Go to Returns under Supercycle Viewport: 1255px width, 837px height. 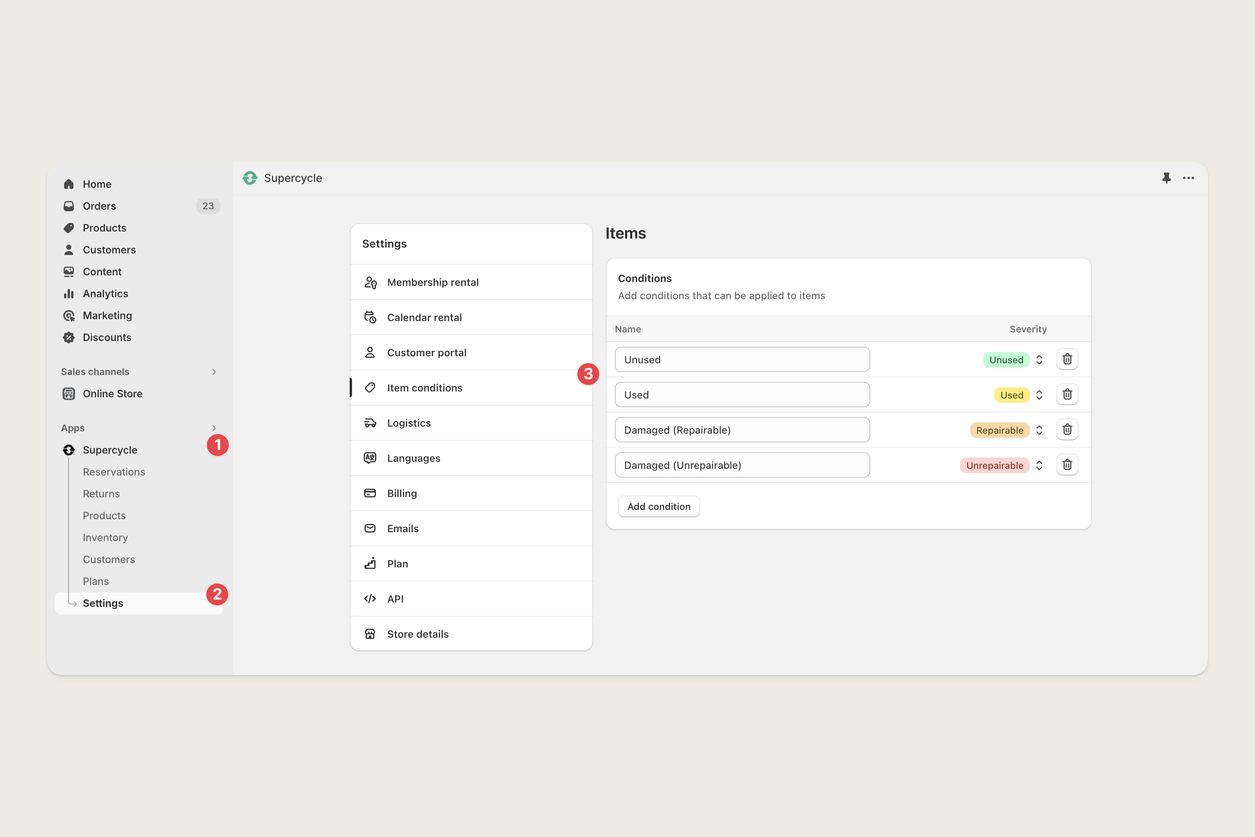(x=101, y=494)
